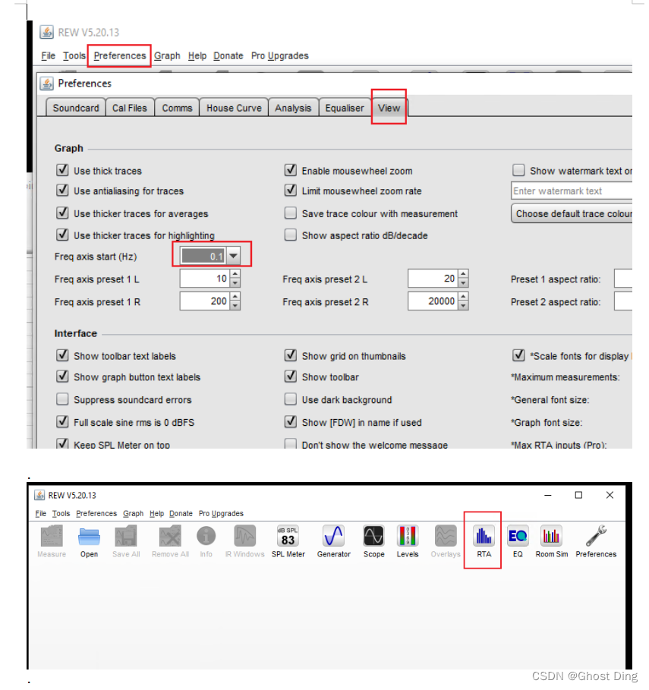
Task: Enable Show aspect ratio dB/decade
Action: click(x=291, y=235)
